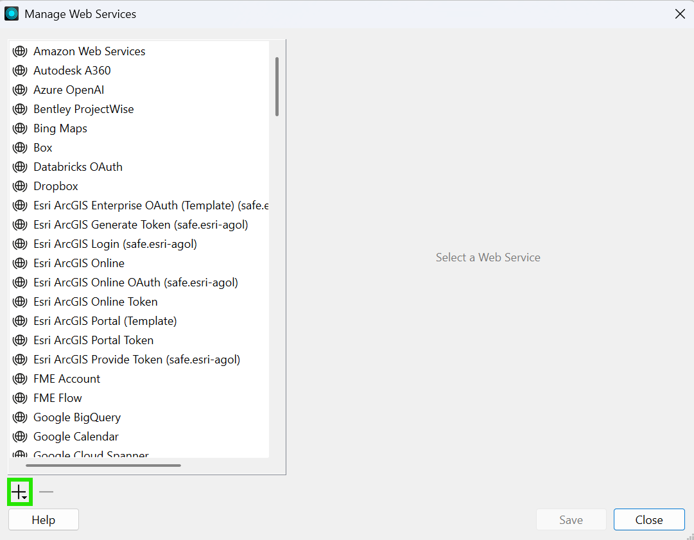
Task: Click globe icon next to Box
Action: [20, 148]
